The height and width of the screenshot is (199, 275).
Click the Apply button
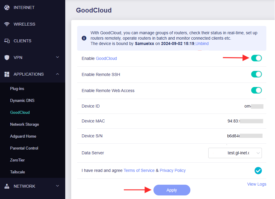tap(172, 190)
